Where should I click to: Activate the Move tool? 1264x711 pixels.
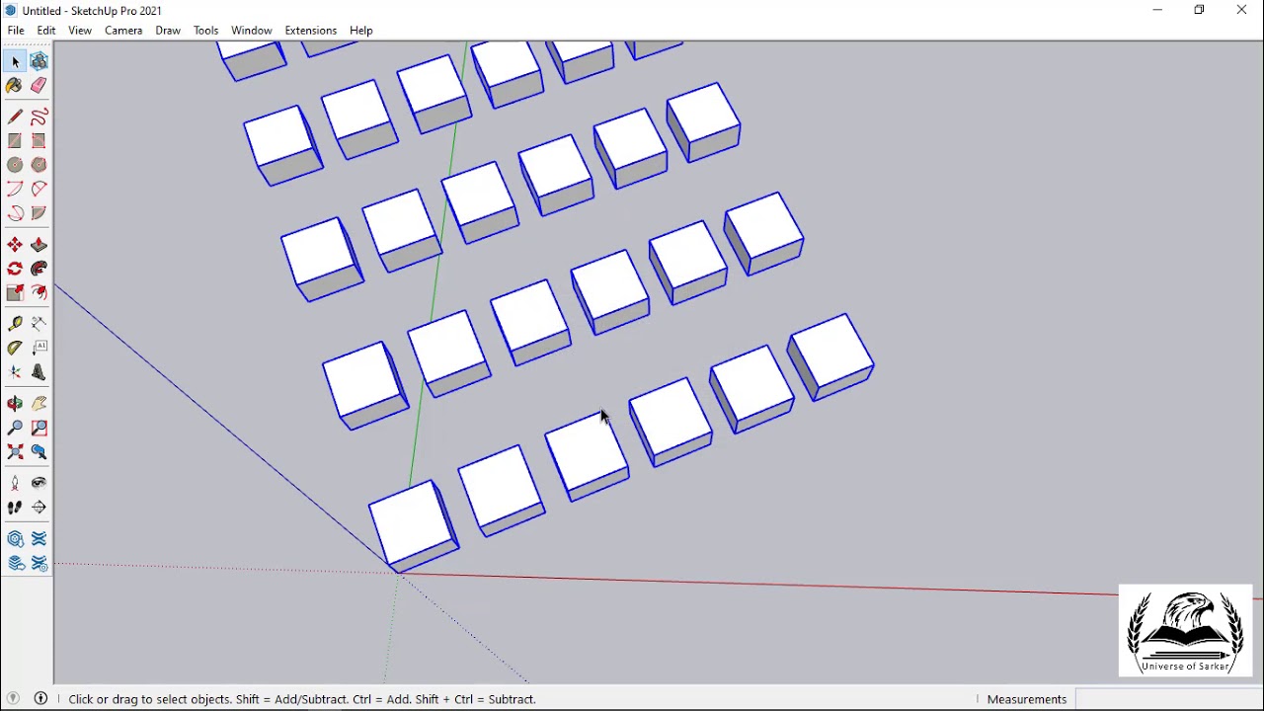coord(15,245)
